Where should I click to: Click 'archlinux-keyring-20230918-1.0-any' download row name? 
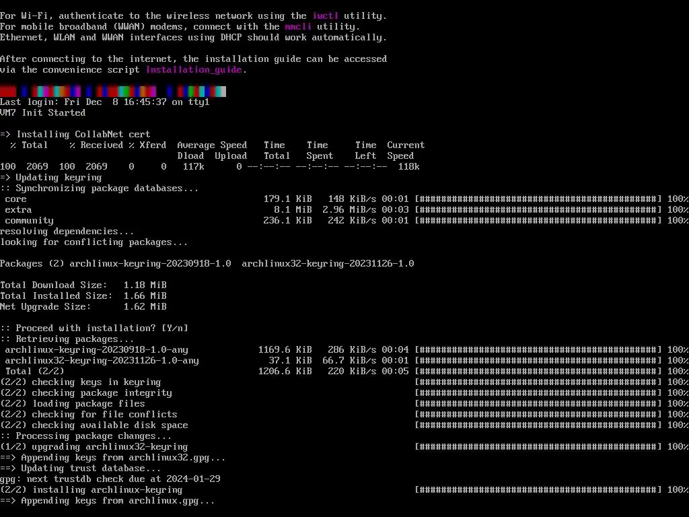click(x=96, y=350)
